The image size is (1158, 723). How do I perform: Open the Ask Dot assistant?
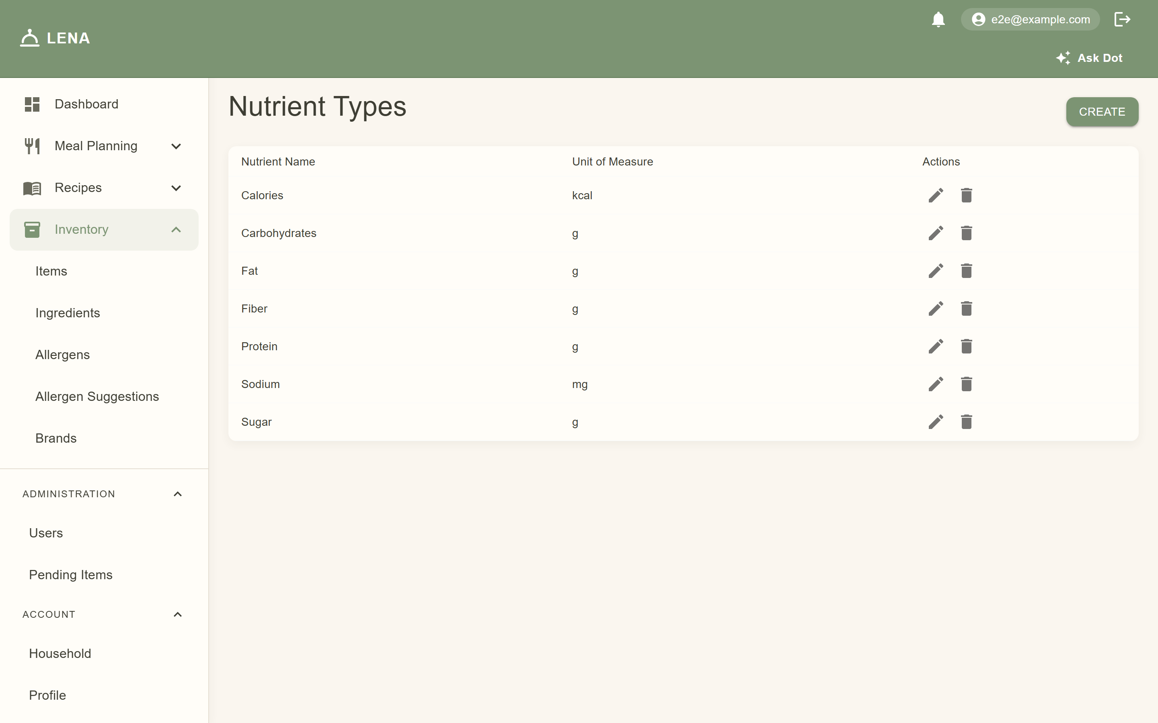tap(1089, 58)
